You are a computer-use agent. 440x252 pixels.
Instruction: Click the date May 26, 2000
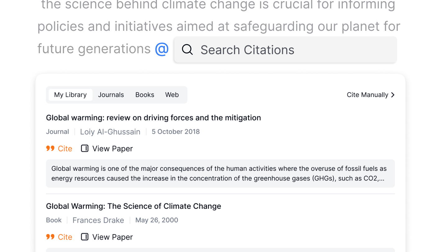point(157,220)
